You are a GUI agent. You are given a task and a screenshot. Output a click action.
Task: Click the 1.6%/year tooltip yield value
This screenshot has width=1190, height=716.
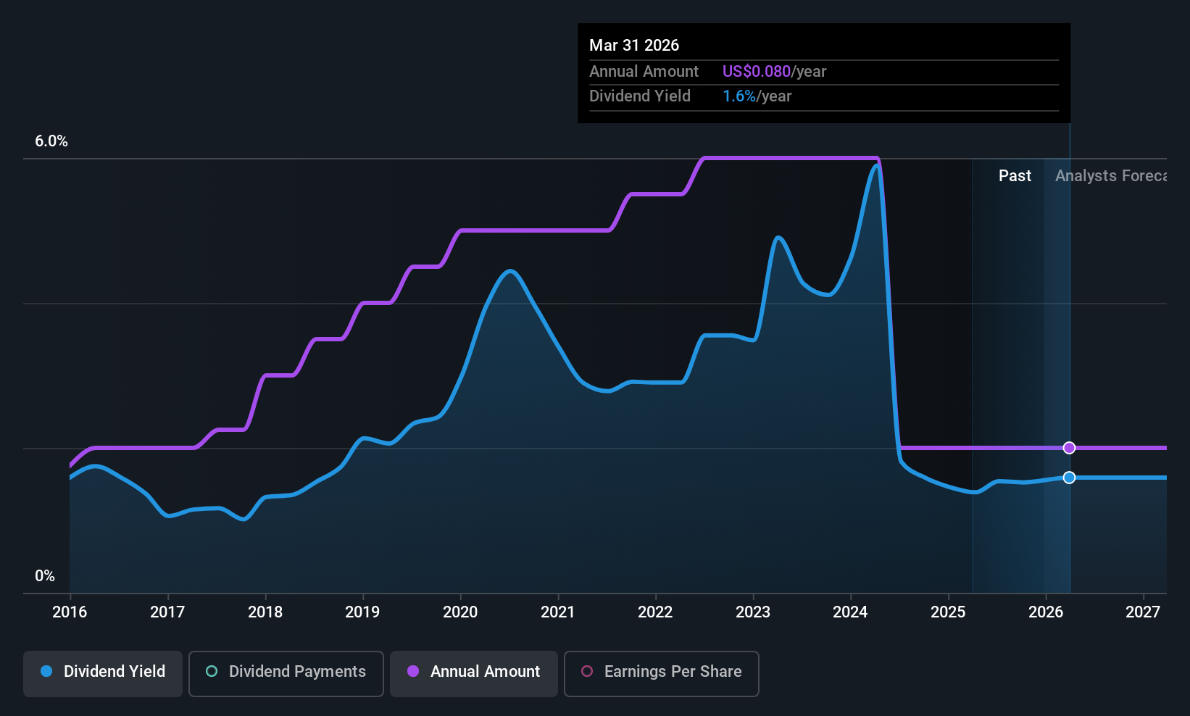(x=757, y=96)
